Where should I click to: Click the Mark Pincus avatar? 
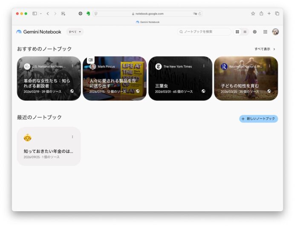[93, 66]
